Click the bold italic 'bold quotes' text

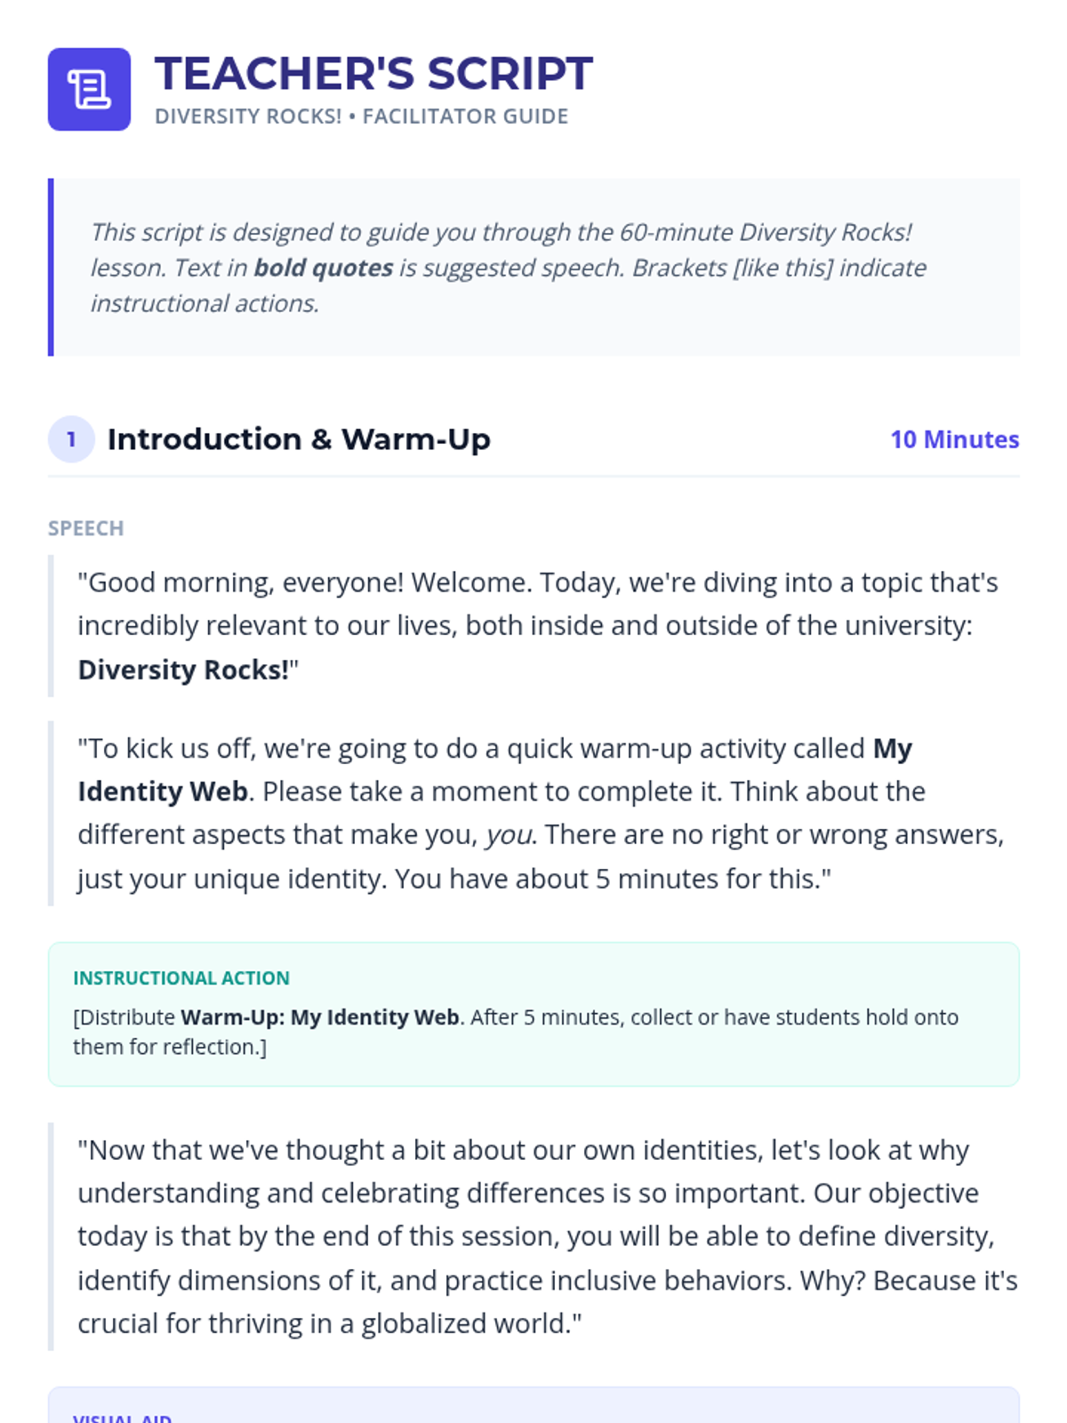(x=324, y=268)
